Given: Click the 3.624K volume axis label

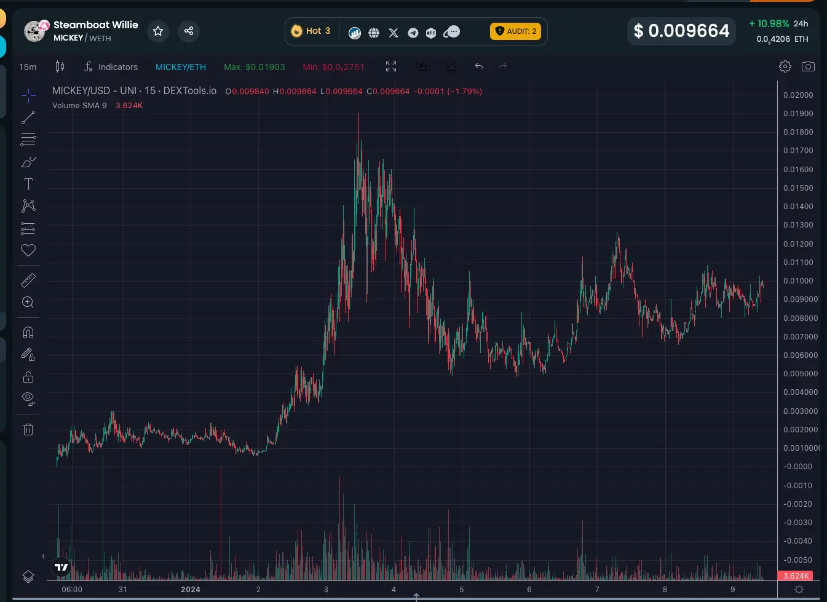Looking at the screenshot, I should tap(796, 576).
